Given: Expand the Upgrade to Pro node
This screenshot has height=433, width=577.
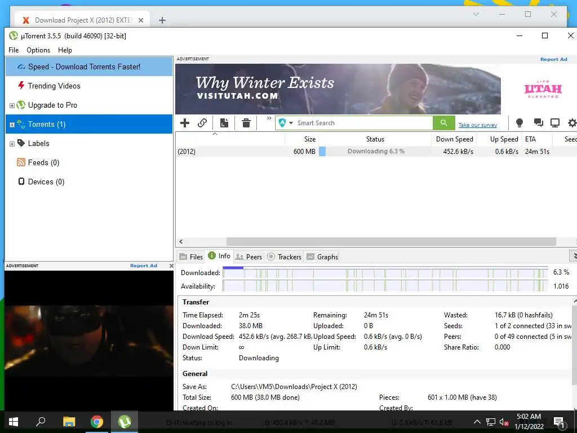Looking at the screenshot, I should click(12, 105).
